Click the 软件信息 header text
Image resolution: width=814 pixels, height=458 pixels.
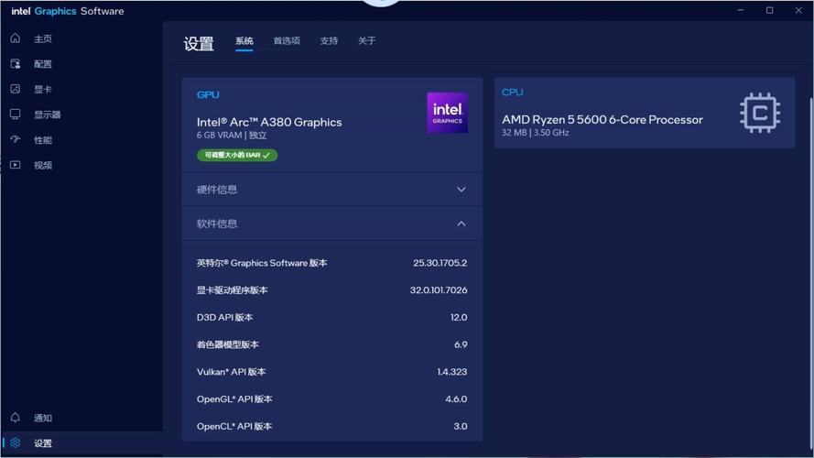tap(216, 224)
